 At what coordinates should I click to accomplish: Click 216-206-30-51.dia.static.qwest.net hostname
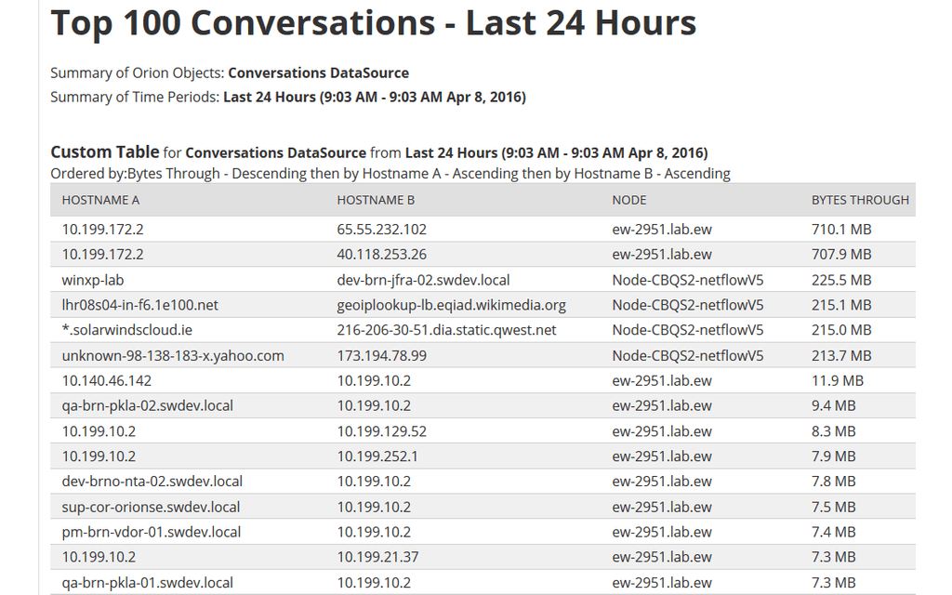coord(446,330)
